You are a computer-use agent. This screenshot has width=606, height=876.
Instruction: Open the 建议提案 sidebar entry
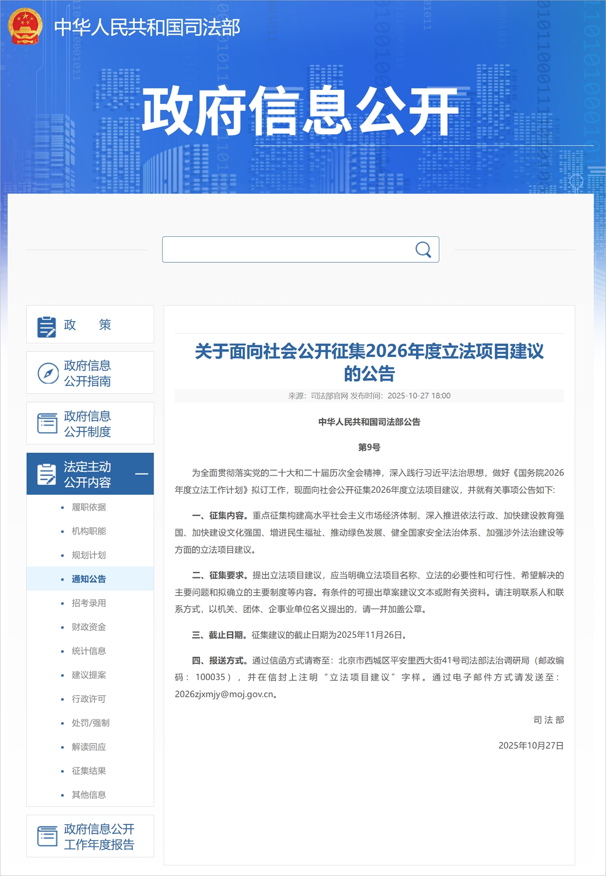(x=89, y=675)
